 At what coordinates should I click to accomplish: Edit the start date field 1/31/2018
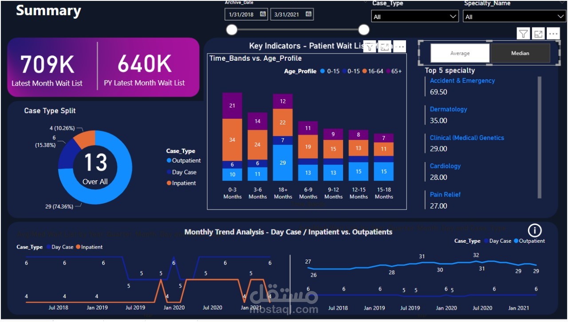tap(241, 14)
